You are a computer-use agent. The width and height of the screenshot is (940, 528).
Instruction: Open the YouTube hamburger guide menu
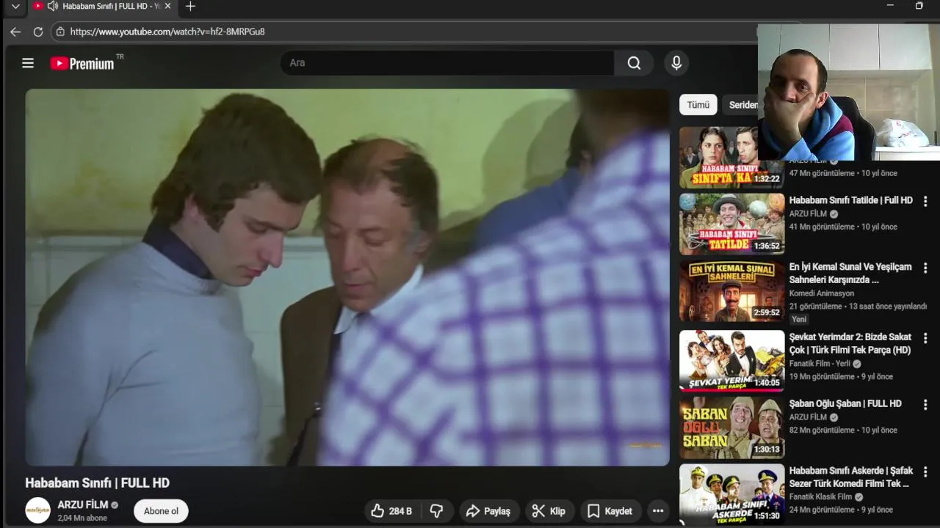tap(28, 63)
